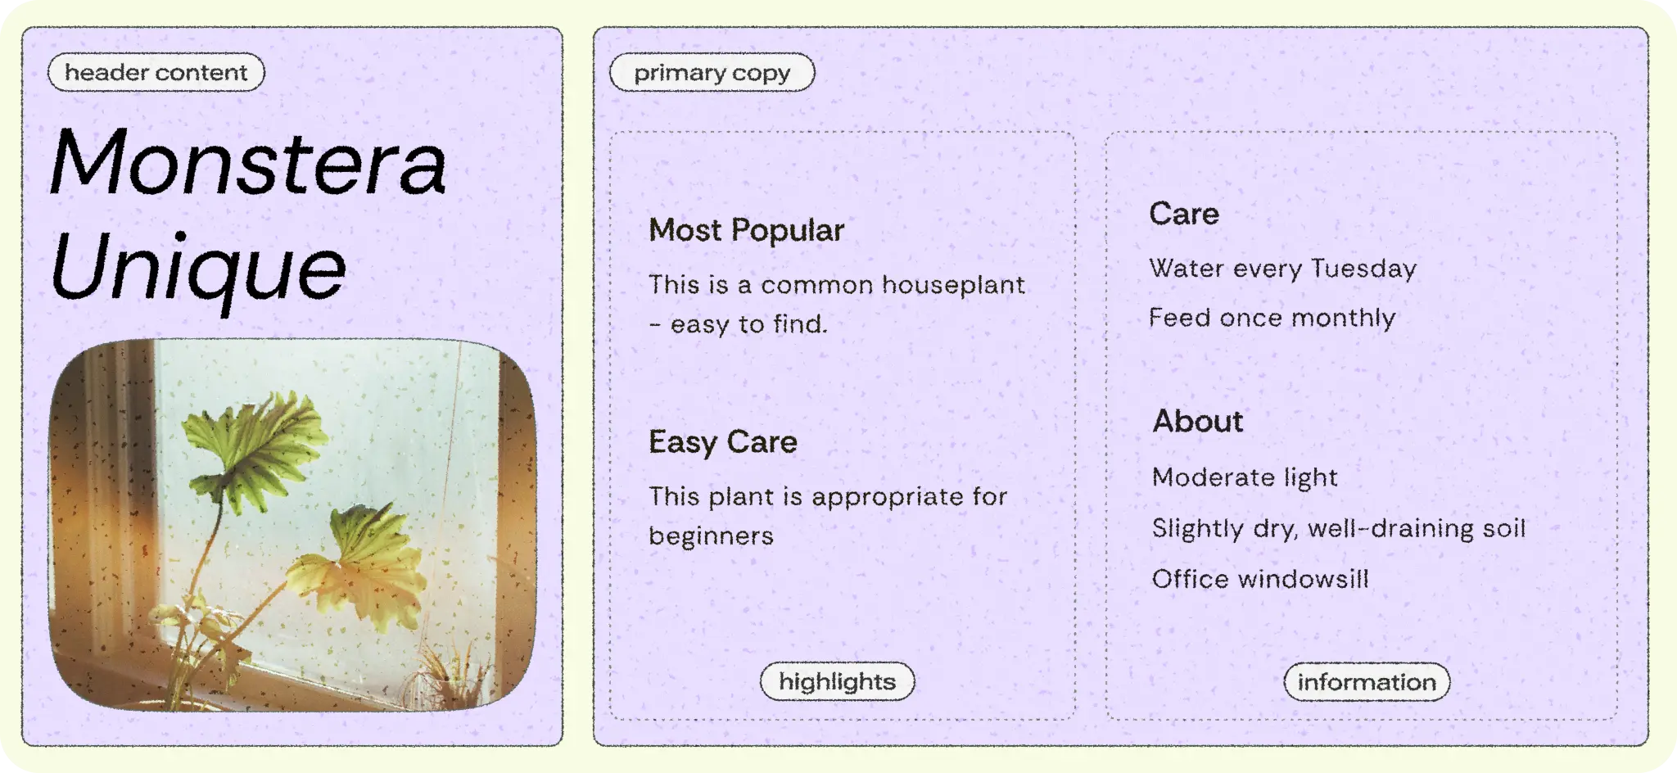Select the Moderate light item
Screen dimensions: 1677x773
tap(1245, 477)
